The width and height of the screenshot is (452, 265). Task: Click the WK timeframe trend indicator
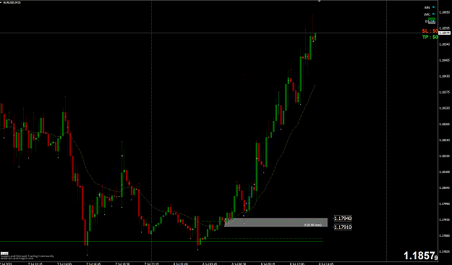pyautogui.click(x=430, y=14)
